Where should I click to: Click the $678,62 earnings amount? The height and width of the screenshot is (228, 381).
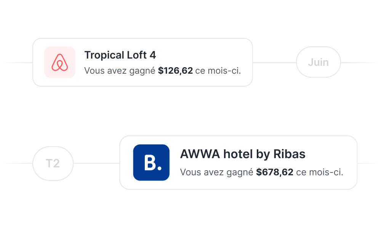pos(275,173)
